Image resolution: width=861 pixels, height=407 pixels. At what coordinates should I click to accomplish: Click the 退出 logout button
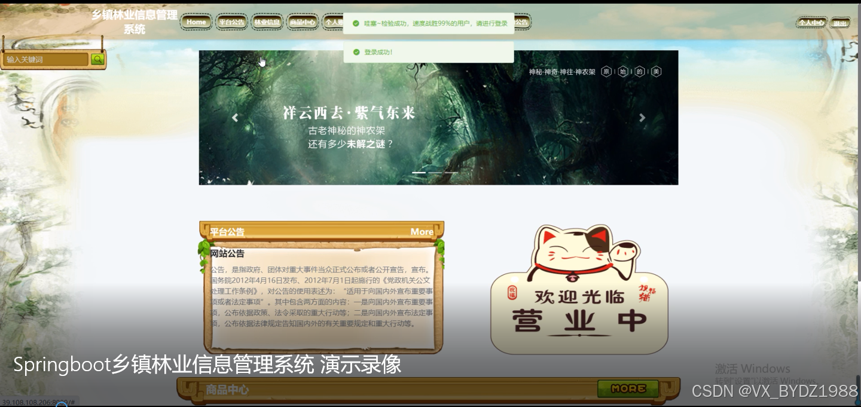coord(840,23)
